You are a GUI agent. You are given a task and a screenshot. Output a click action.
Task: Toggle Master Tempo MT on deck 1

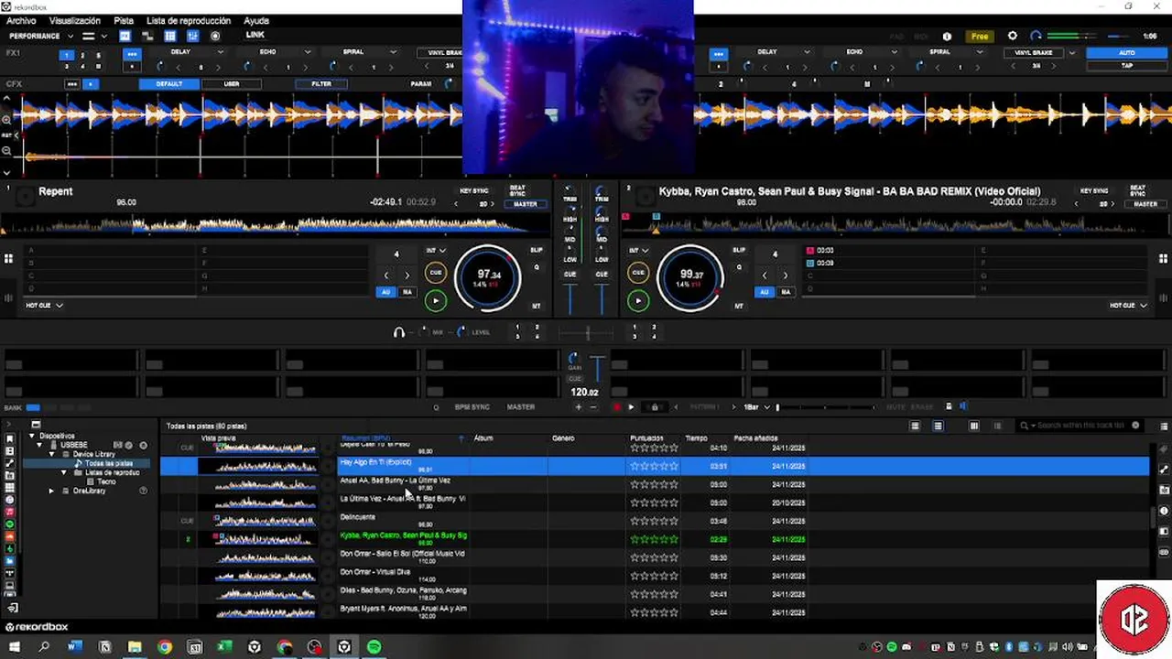537,306
